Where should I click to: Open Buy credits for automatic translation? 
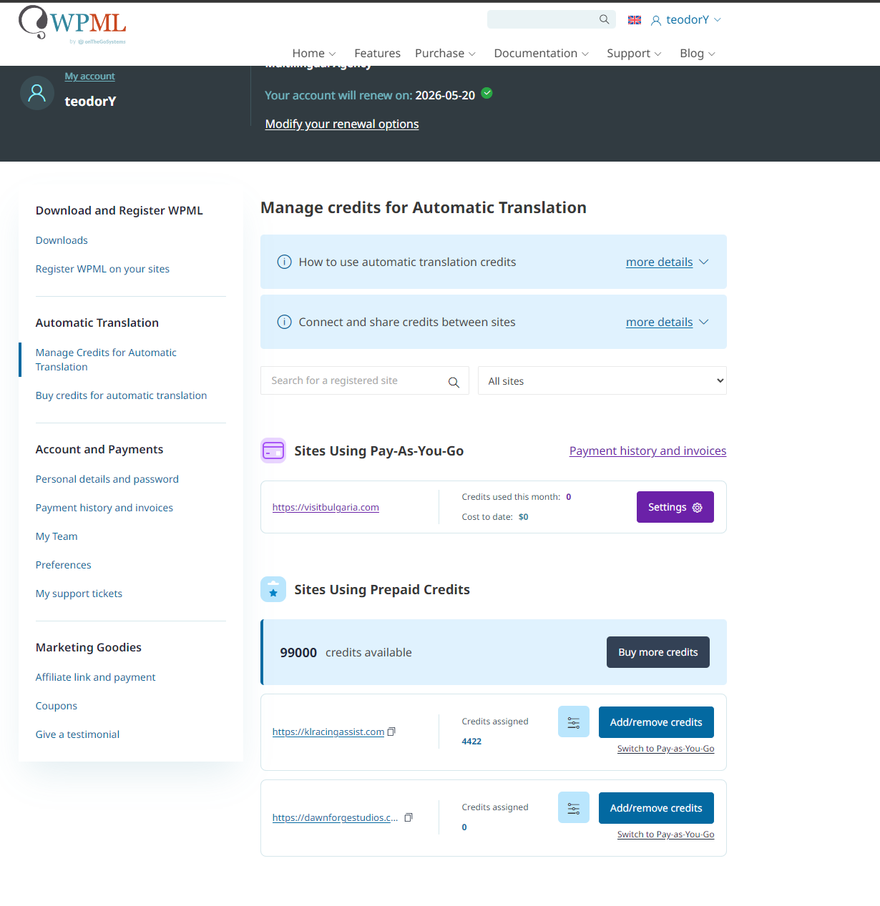pos(121,395)
